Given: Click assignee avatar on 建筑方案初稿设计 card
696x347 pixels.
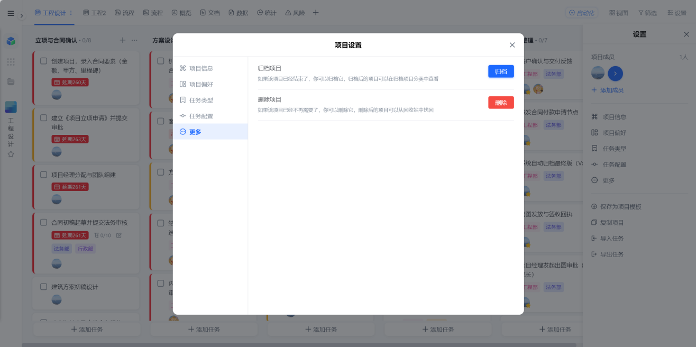Looking at the screenshot, I should click(57, 299).
